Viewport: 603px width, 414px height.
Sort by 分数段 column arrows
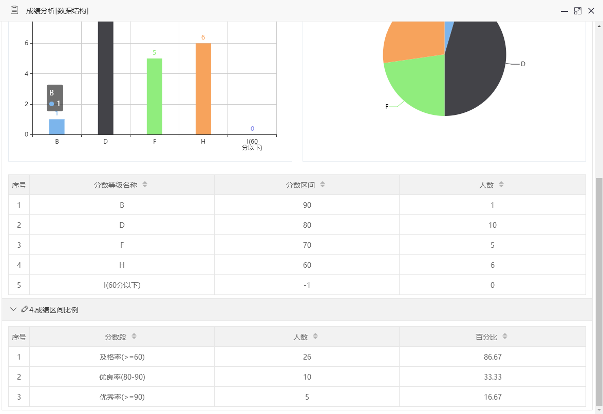point(134,337)
